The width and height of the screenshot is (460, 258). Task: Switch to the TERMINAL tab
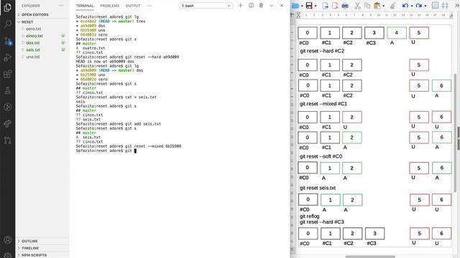pyautogui.click(x=85, y=6)
